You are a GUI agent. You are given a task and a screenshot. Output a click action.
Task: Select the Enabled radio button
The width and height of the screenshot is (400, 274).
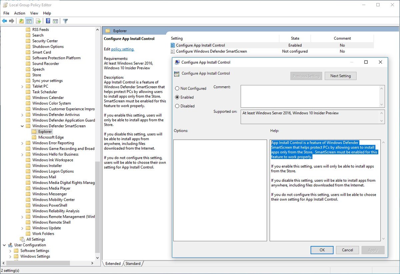[x=177, y=97]
